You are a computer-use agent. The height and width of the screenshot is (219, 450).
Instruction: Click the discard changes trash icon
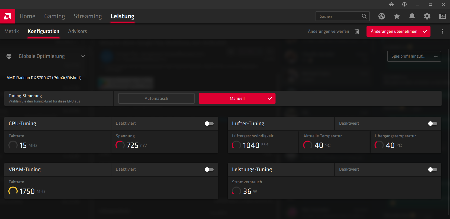pyautogui.click(x=357, y=31)
